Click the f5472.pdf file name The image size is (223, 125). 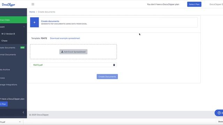coord(38,65)
